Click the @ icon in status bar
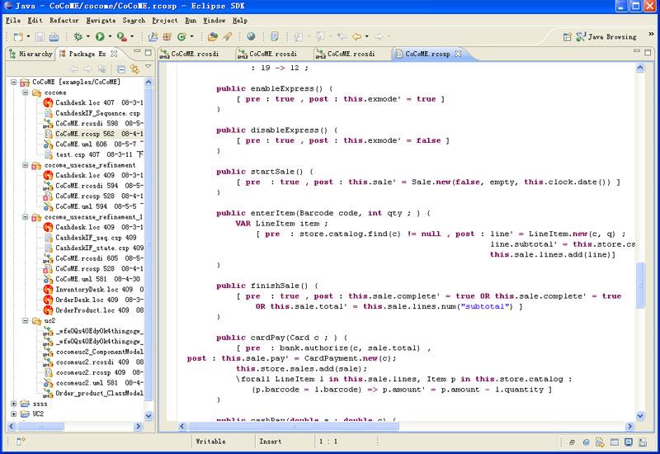The width and height of the screenshot is (660, 454). tap(586, 442)
